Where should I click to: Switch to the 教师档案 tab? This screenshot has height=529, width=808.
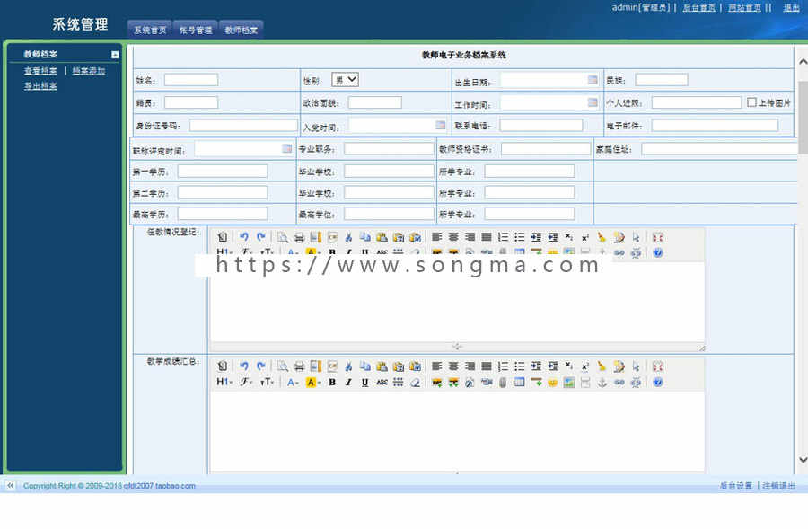coord(242,30)
